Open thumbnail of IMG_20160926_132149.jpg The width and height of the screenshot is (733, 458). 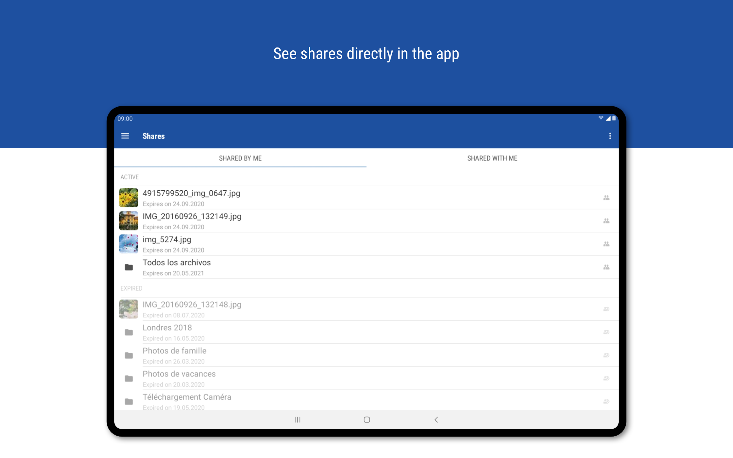[129, 221]
